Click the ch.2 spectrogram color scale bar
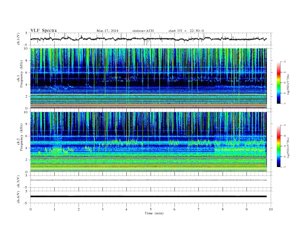Screen dimensions: 305x235 coord(278,146)
